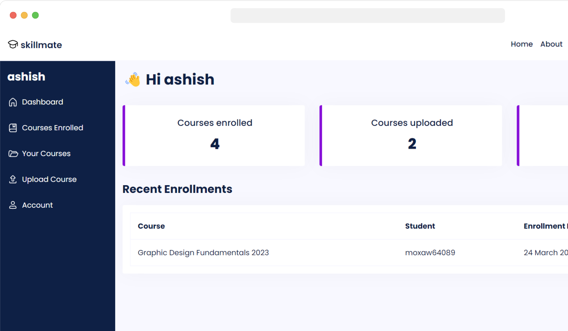Click the skillmate brand name text

point(41,45)
